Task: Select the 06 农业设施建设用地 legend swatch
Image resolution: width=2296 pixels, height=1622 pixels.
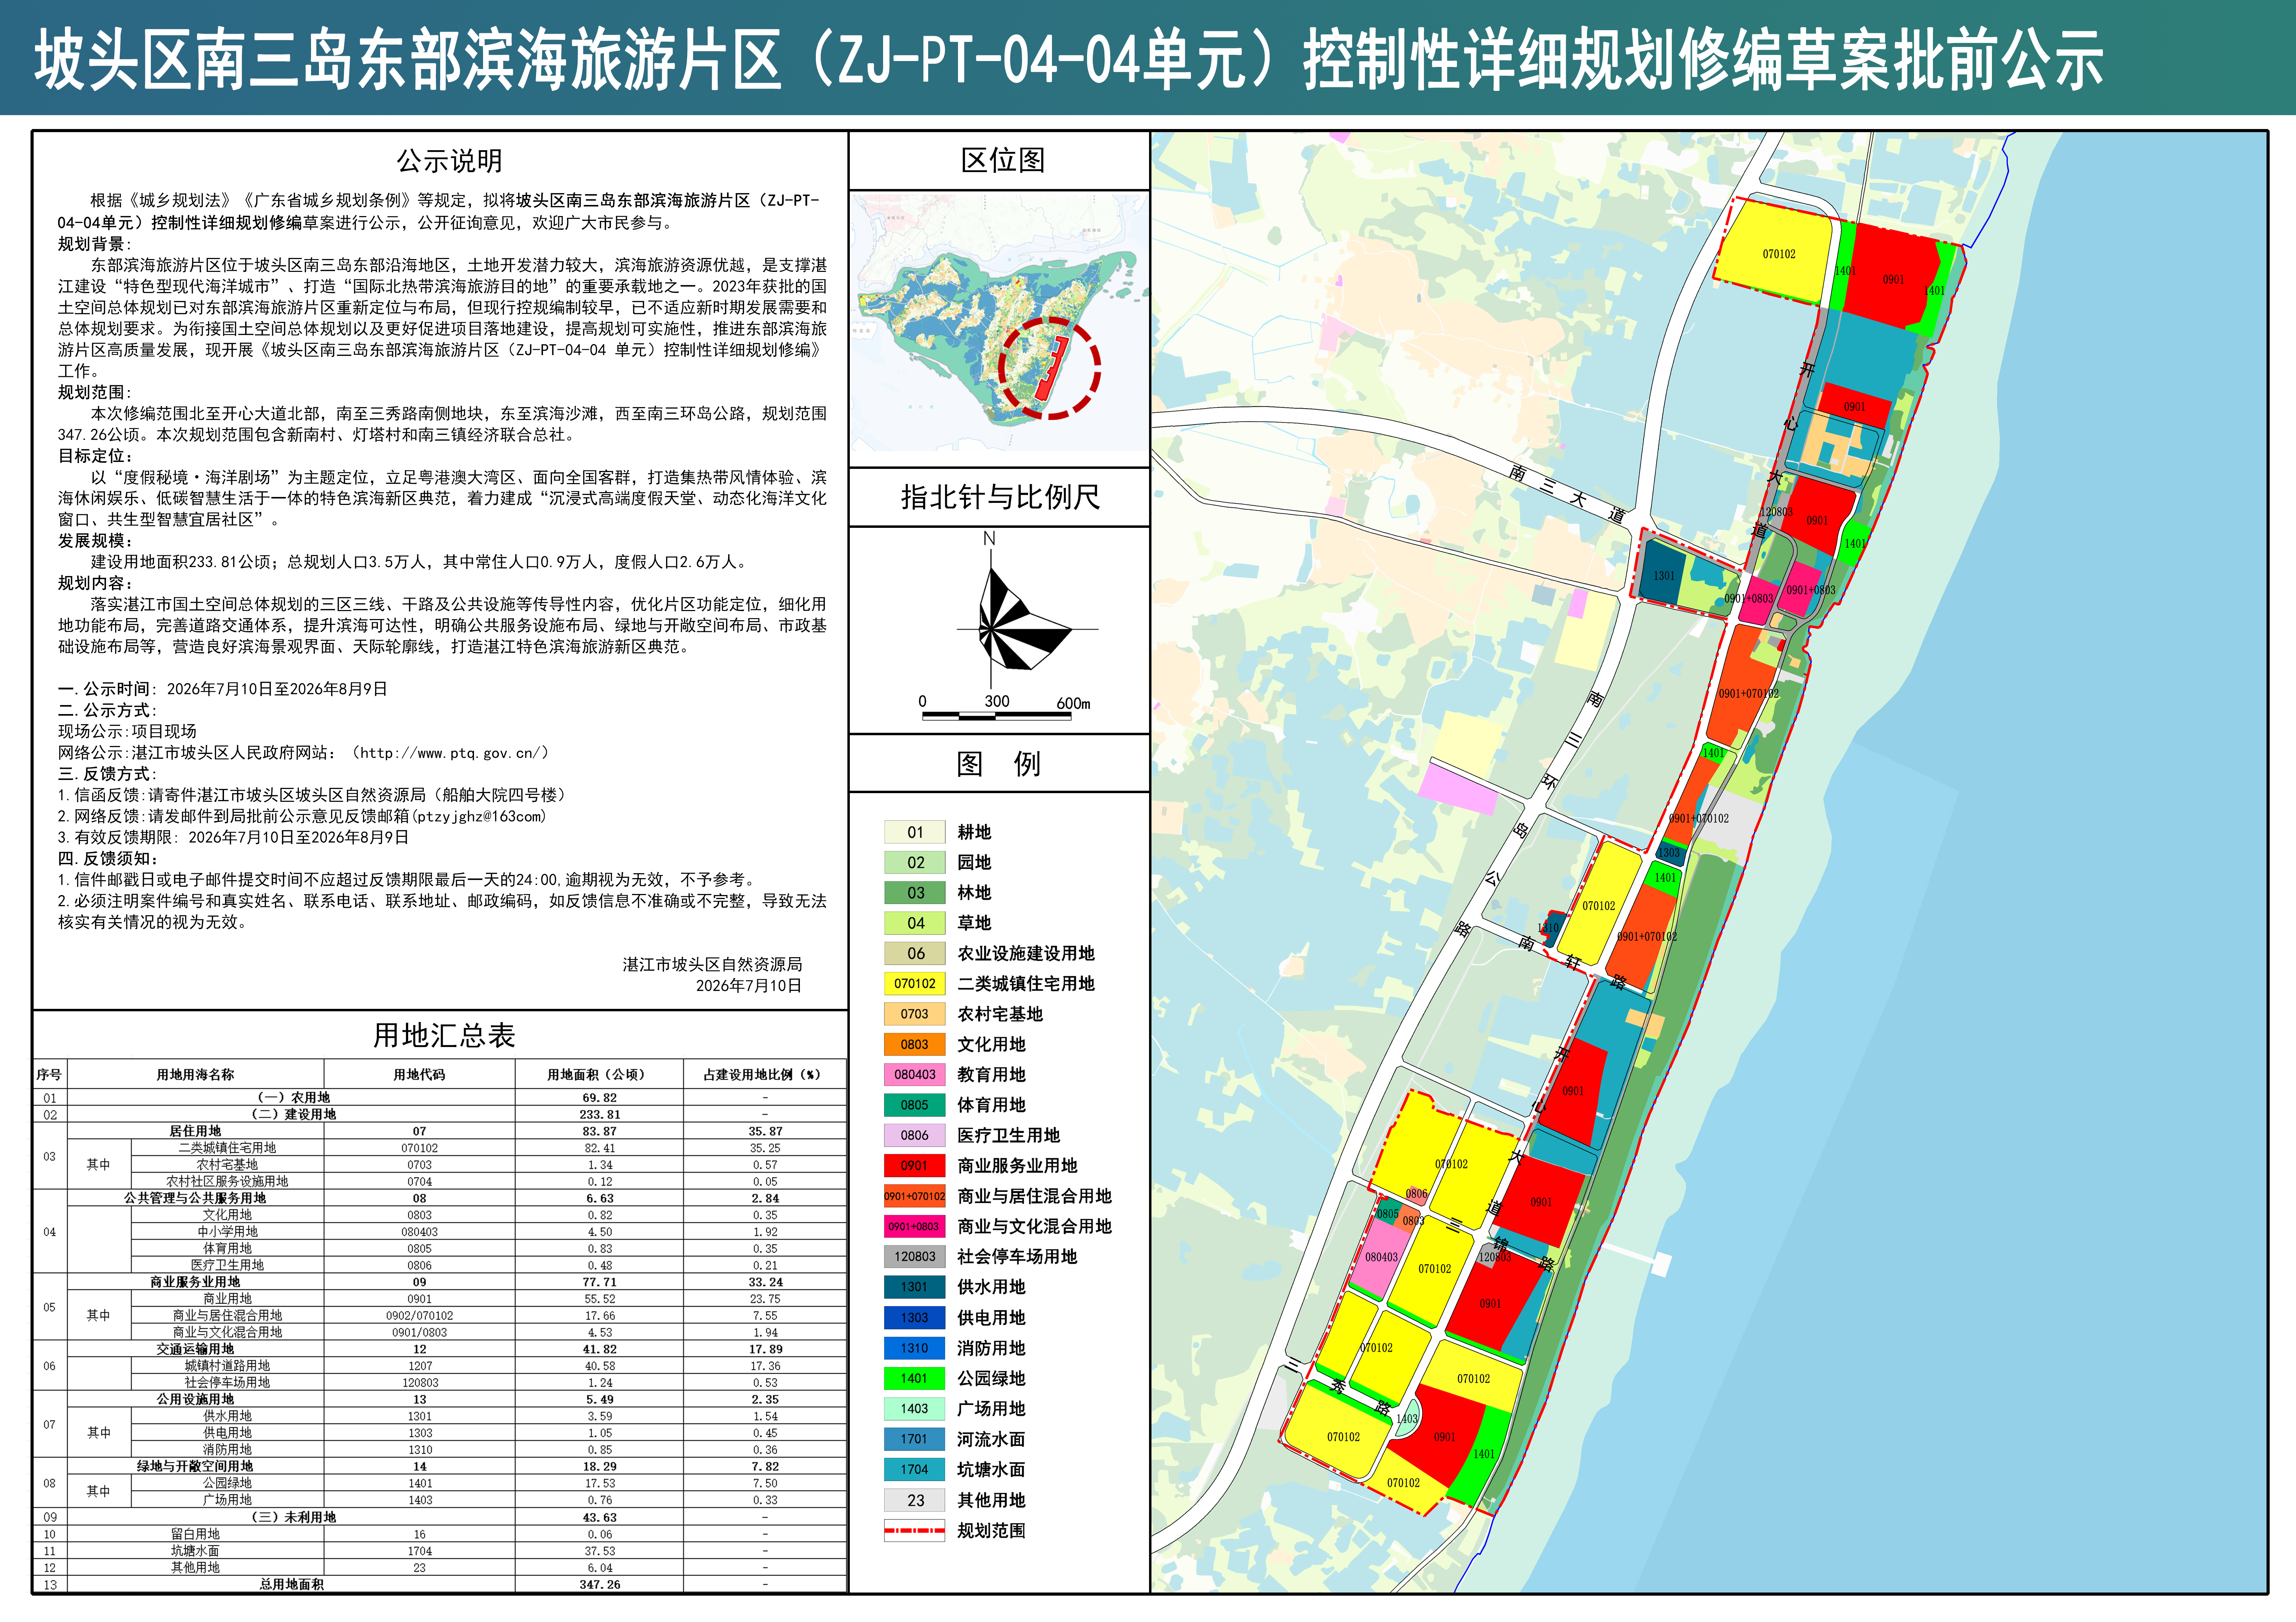Action: pos(914,953)
